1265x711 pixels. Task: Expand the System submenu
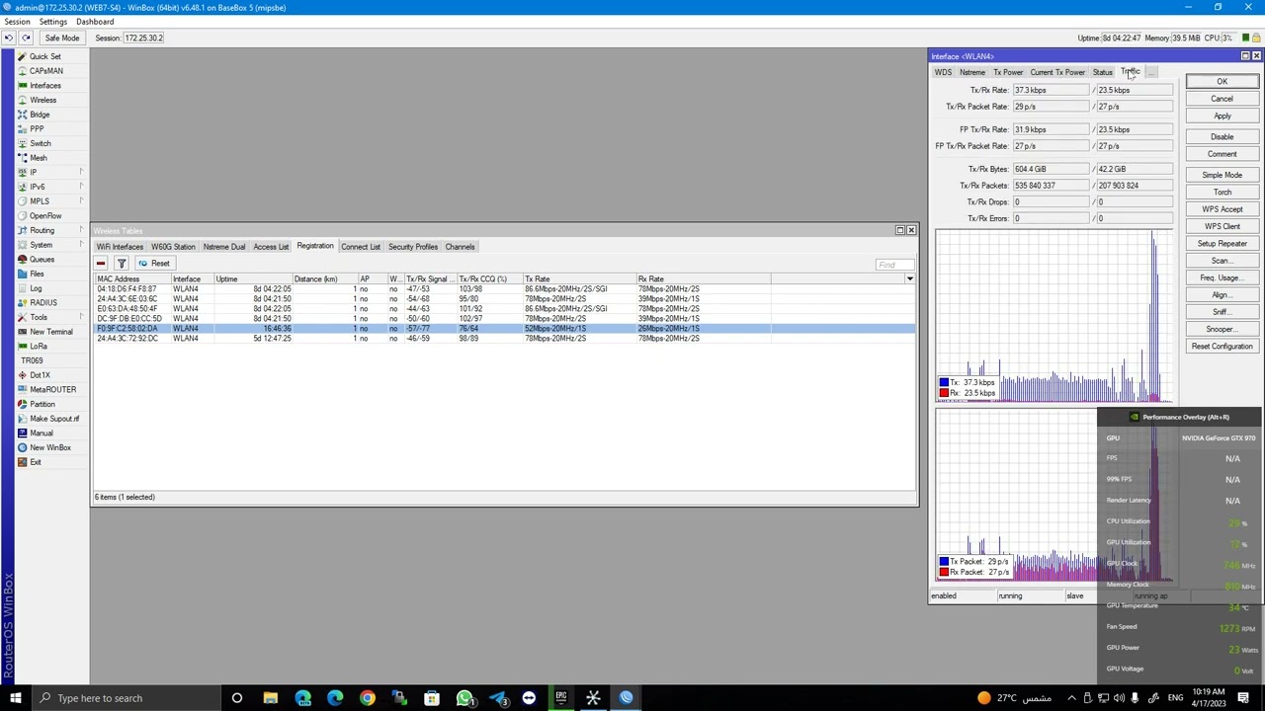[81, 245]
